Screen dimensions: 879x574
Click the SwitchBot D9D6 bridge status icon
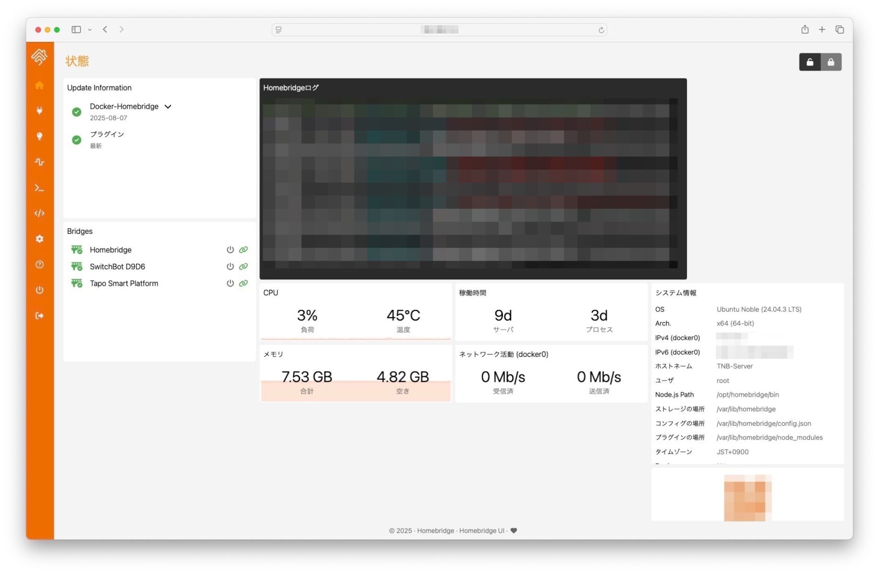[x=77, y=267]
